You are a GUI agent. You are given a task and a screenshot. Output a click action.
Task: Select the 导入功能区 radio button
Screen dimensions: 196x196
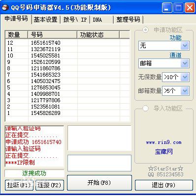(145, 108)
